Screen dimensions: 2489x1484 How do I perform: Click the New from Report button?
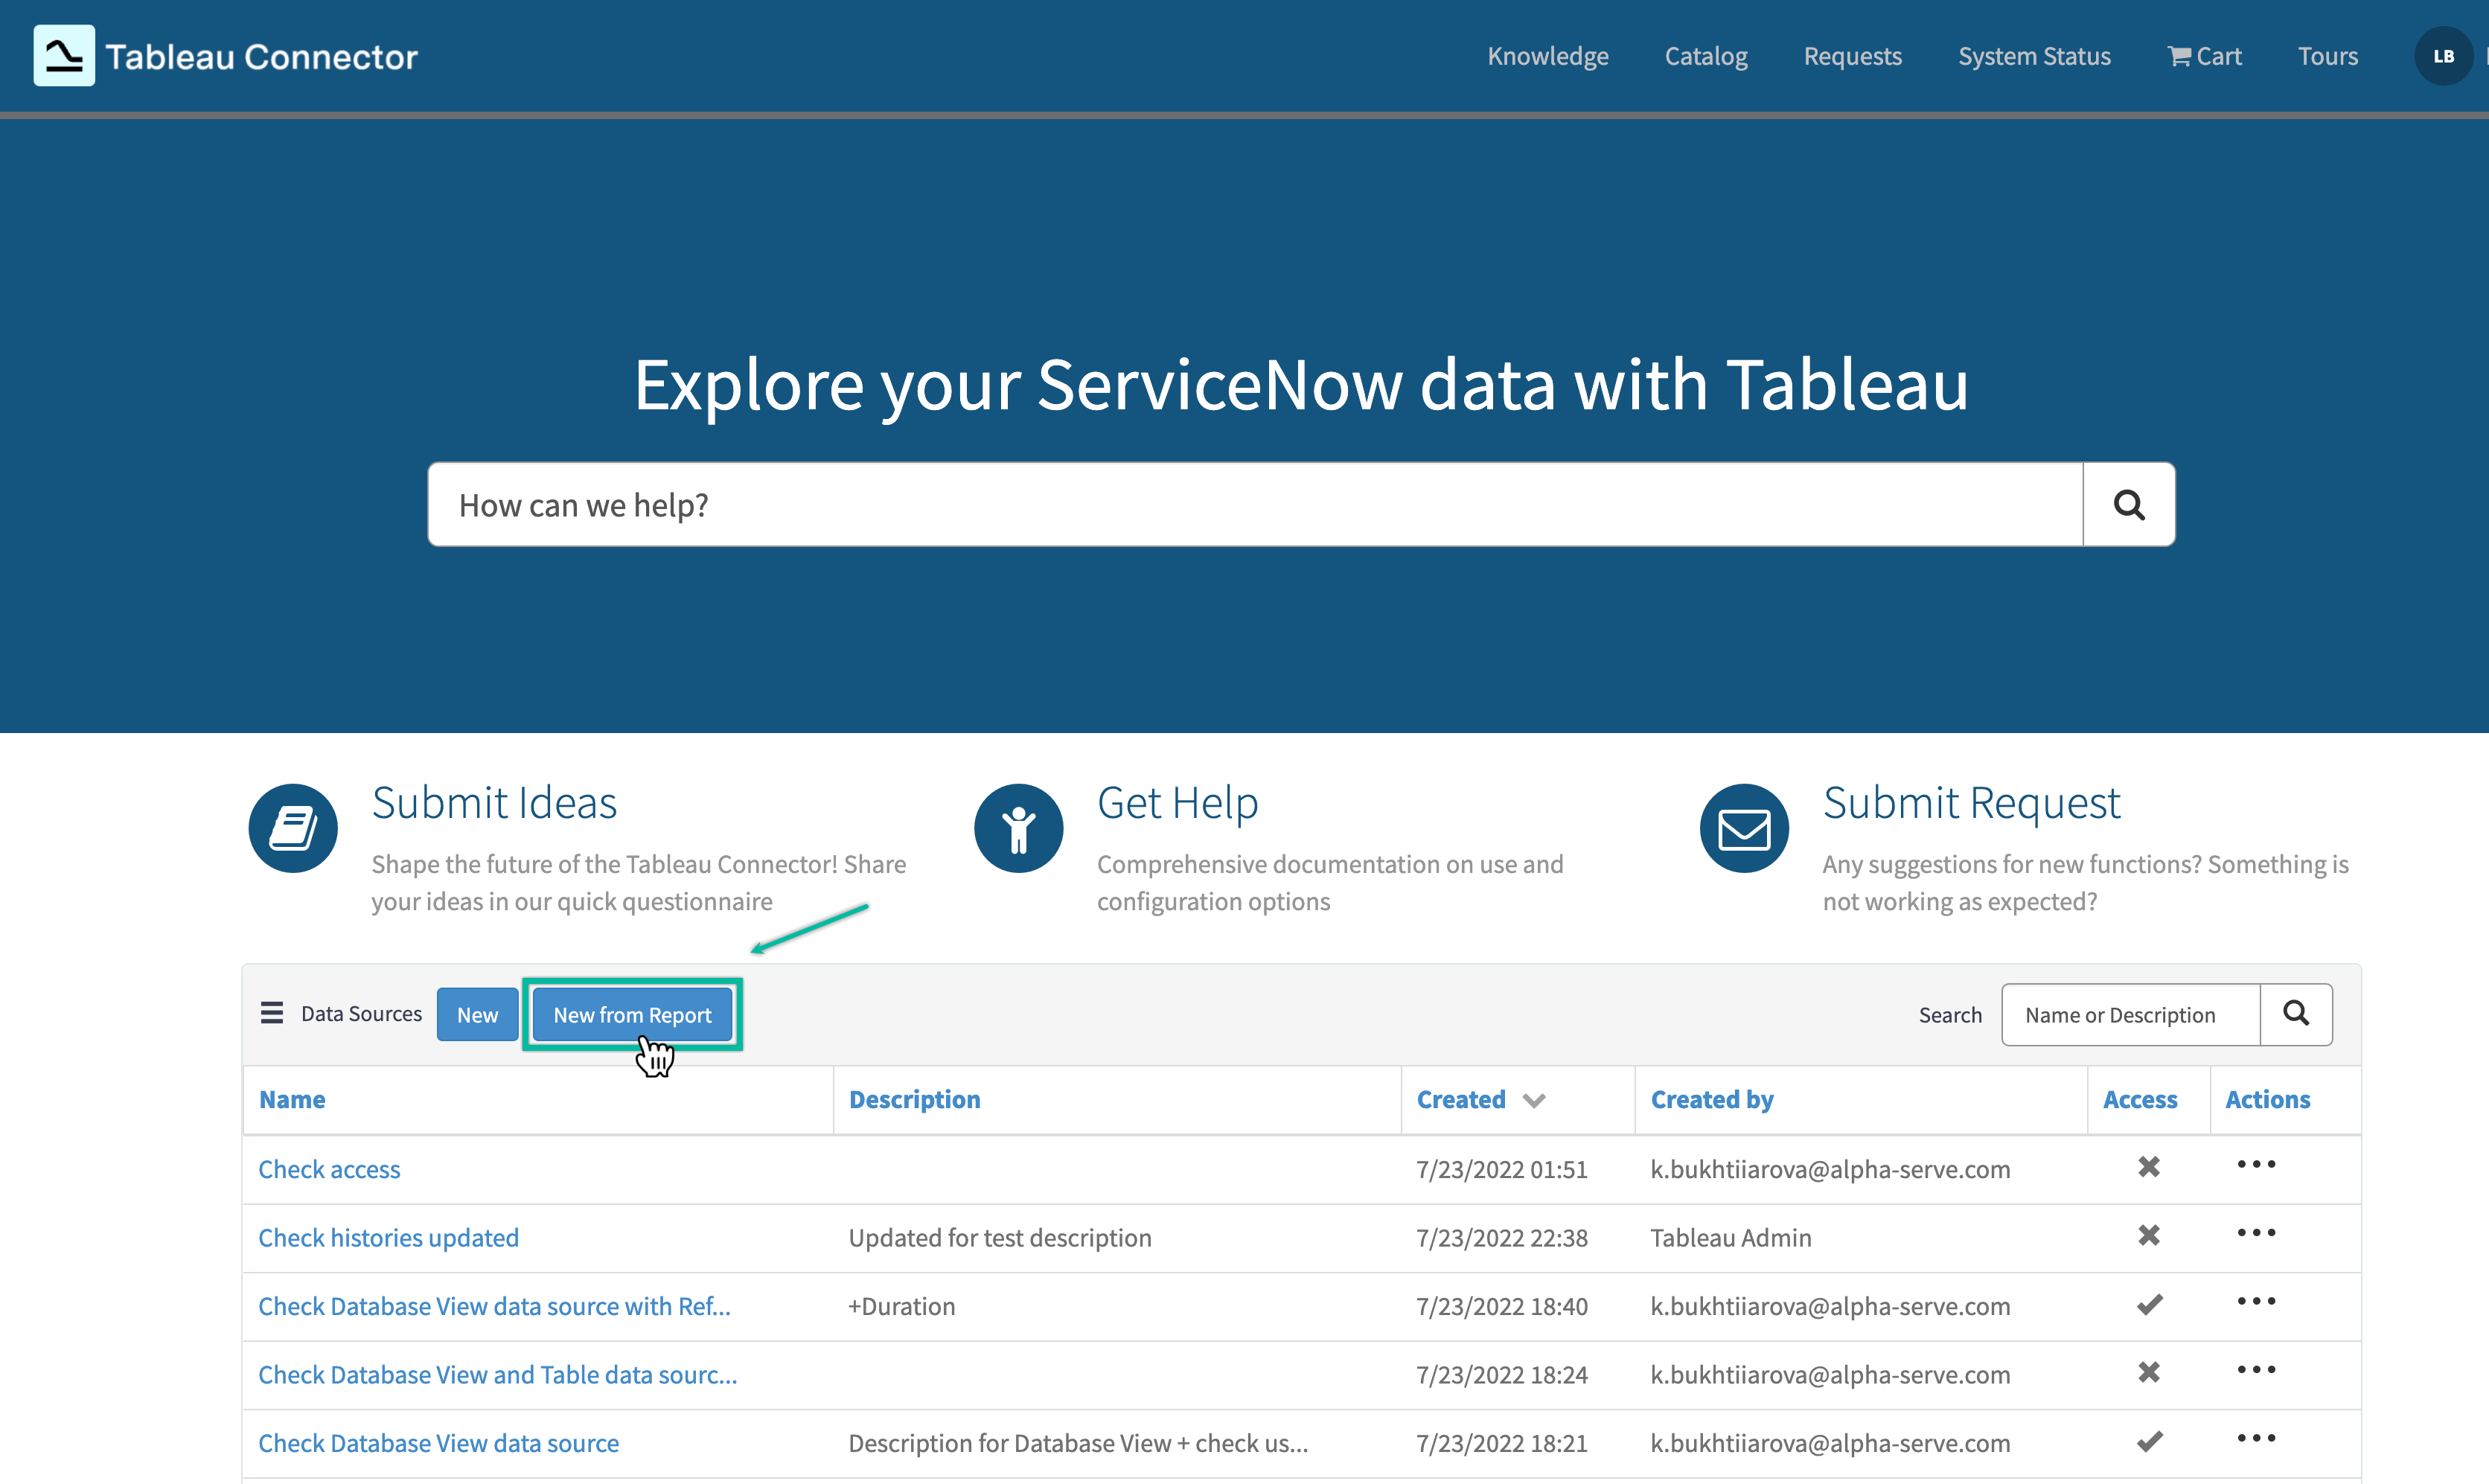coord(632,1014)
